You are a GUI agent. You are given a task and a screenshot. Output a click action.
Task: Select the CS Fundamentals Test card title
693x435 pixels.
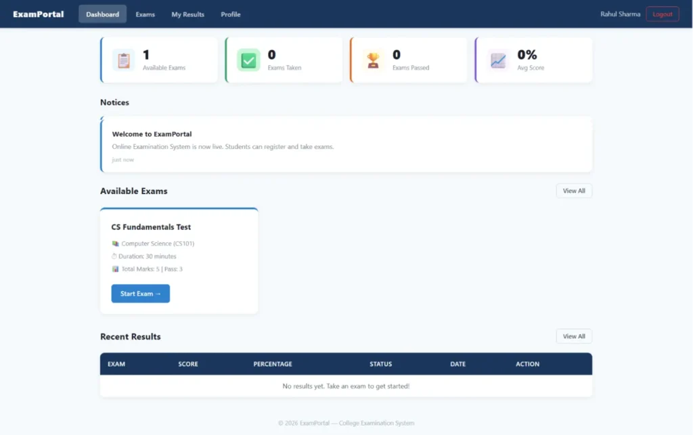151,227
